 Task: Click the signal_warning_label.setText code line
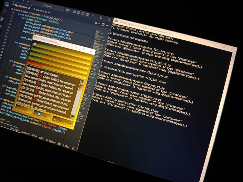[x=33, y=122]
